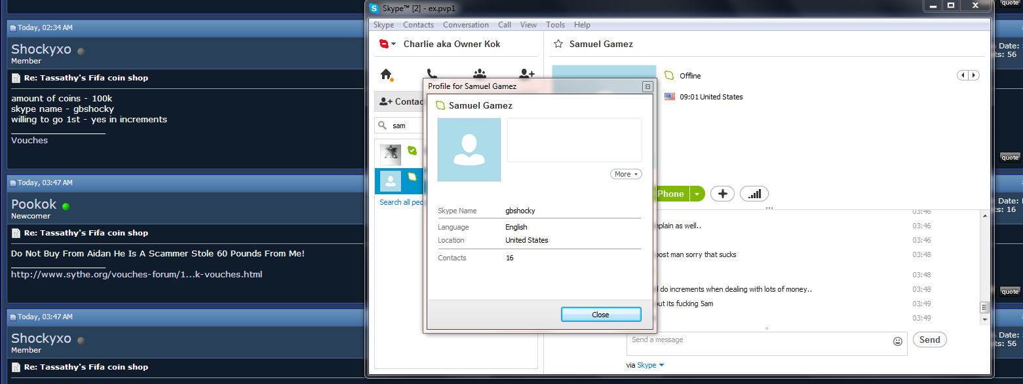1023x384 pixels.
Task: Select the first search result contact with dark avatar
Action: [x=391, y=154]
